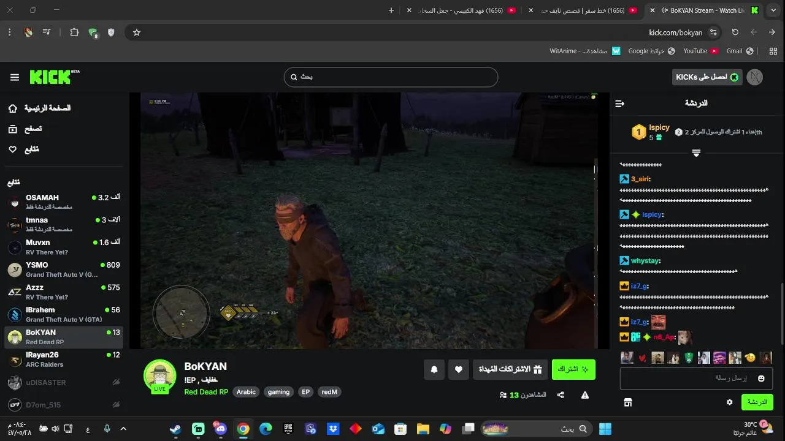Bookmark this page with star icon
The height and width of the screenshot is (441, 785).
click(x=137, y=32)
